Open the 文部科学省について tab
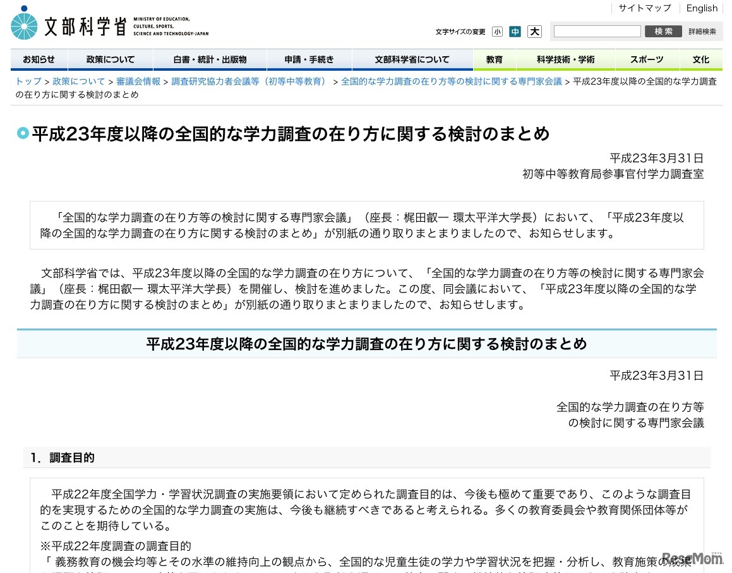This screenshot has width=732, height=573. (x=412, y=59)
